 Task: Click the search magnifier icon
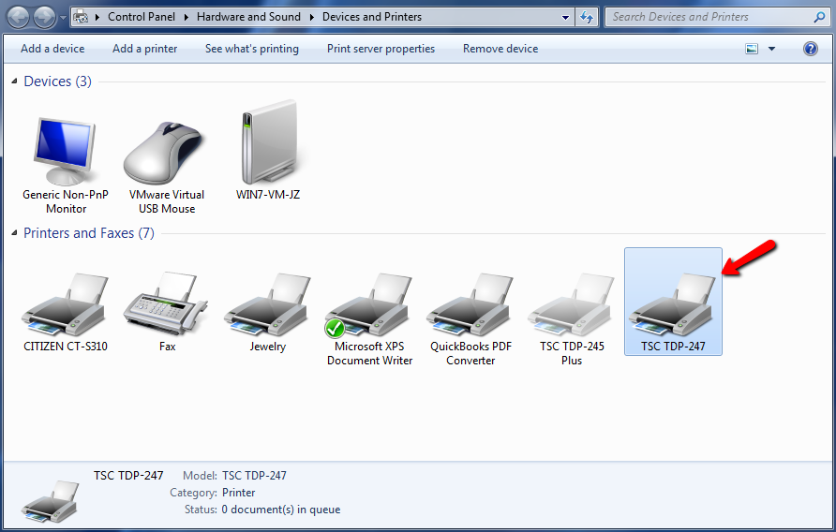coord(819,17)
